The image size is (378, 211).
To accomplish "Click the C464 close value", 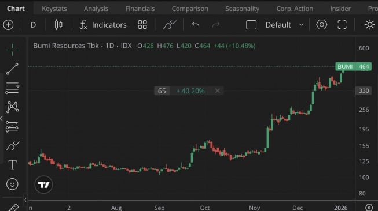I will coord(203,46).
